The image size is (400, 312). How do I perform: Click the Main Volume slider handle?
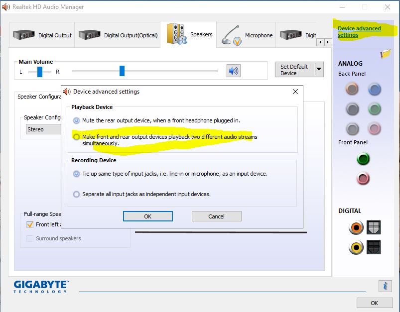coord(122,71)
